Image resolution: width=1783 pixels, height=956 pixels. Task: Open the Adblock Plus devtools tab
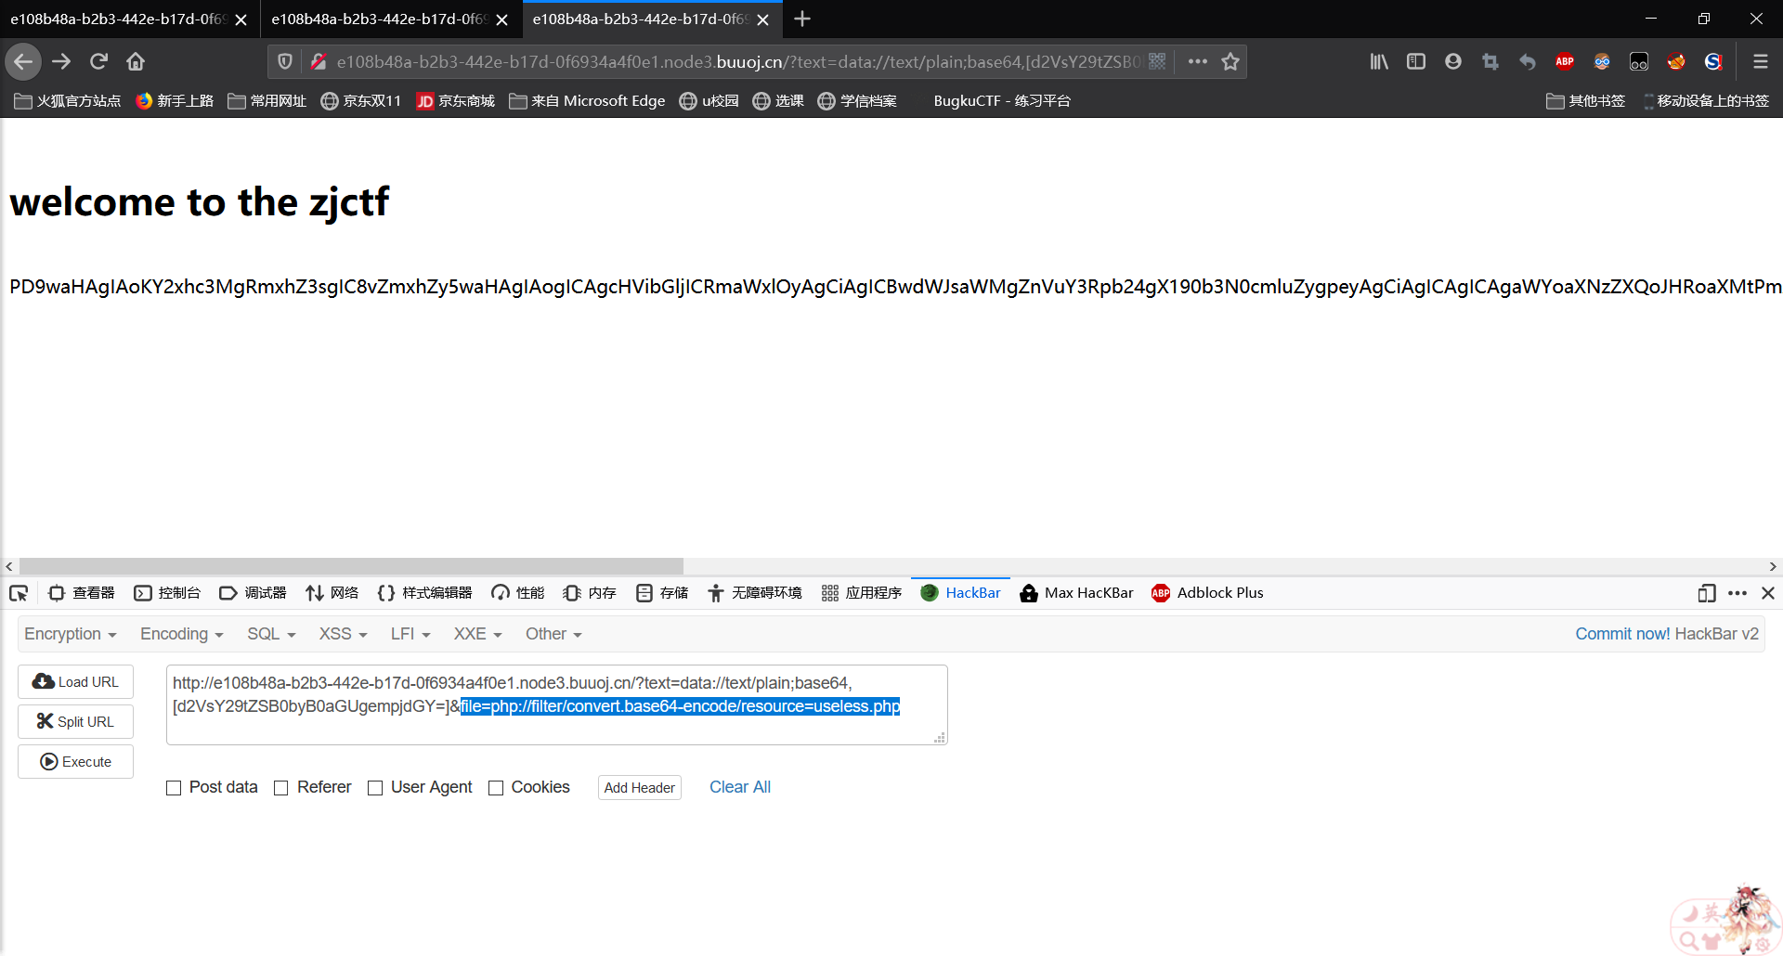1207,593
